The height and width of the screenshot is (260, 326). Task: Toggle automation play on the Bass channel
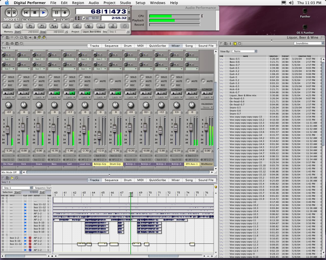point(57,93)
